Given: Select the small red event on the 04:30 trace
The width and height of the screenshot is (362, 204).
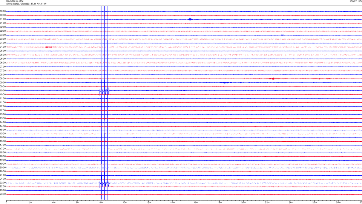Looking at the screenshot, I should point(49,47).
